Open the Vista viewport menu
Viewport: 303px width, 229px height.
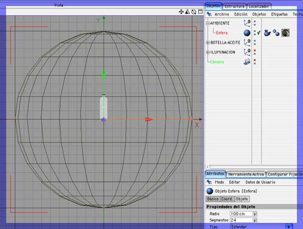point(59,5)
